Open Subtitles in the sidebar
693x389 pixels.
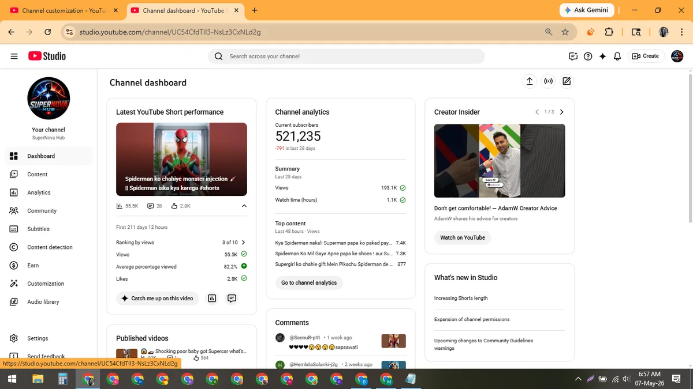pyautogui.click(x=49, y=229)
